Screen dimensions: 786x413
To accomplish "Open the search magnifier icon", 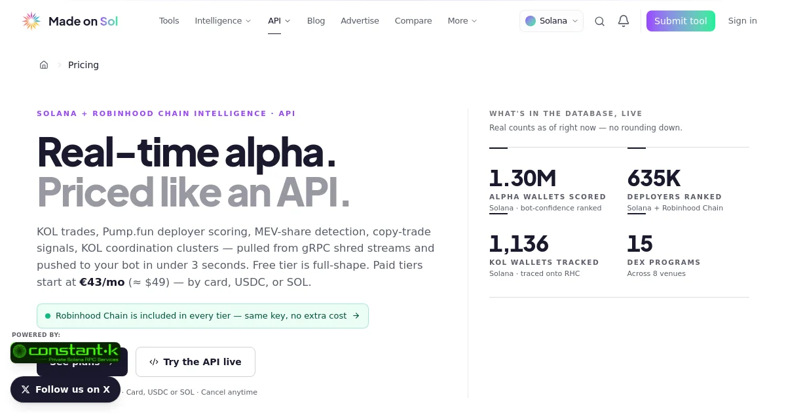I will coord(599,21).
